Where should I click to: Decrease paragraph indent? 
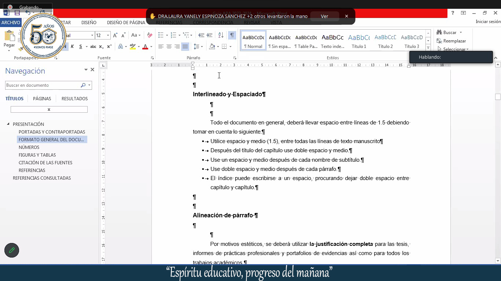[x=201, y=35]
